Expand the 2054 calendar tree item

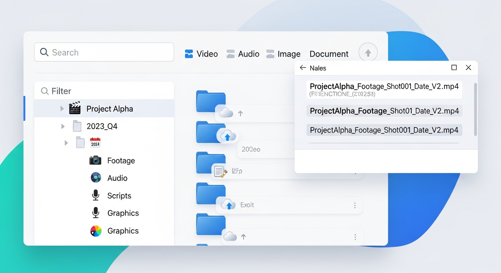point(66,143)
